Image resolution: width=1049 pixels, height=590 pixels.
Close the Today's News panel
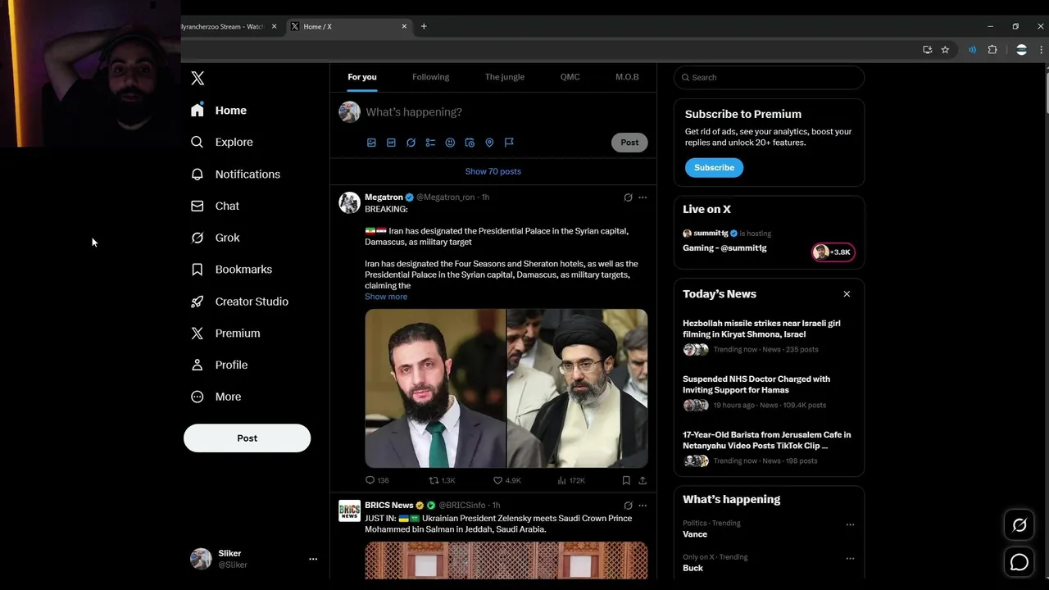click(847, 293)
